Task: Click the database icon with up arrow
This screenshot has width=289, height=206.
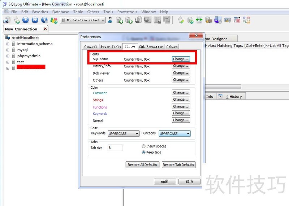Action: pyautogui.click(x=129, y=20)
